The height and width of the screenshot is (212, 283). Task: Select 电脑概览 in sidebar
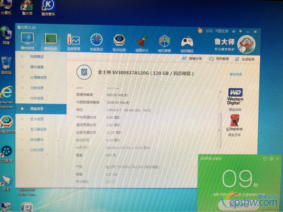37,57
